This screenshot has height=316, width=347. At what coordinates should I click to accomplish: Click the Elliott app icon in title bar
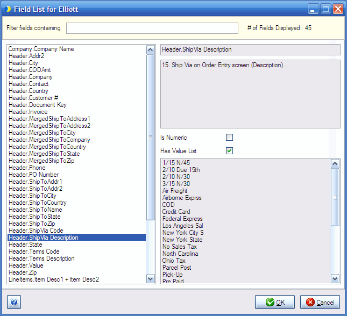click(8, 9)
